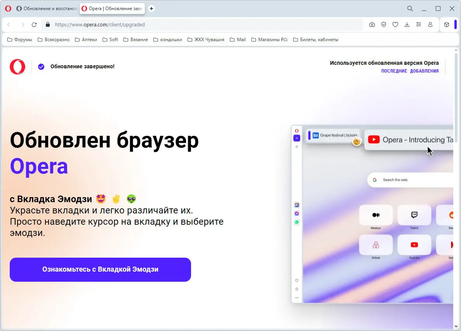View site security lock icon

pyautogui.click(x=48, y=25)
